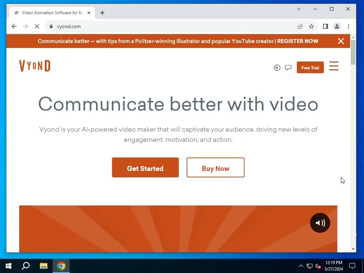Bookmark this page with star icon
364x273 pixels.
click(311, 26)
